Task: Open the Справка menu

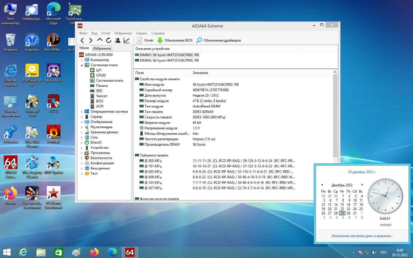Action: point(158,33)
